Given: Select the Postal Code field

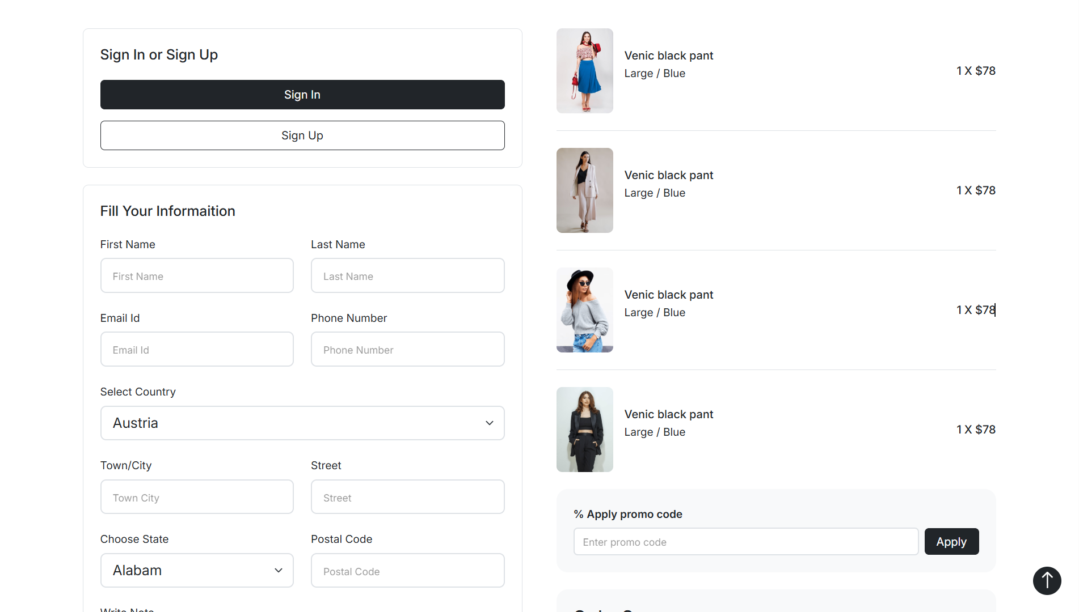Looking at the screenshot, I should [407, 571].
